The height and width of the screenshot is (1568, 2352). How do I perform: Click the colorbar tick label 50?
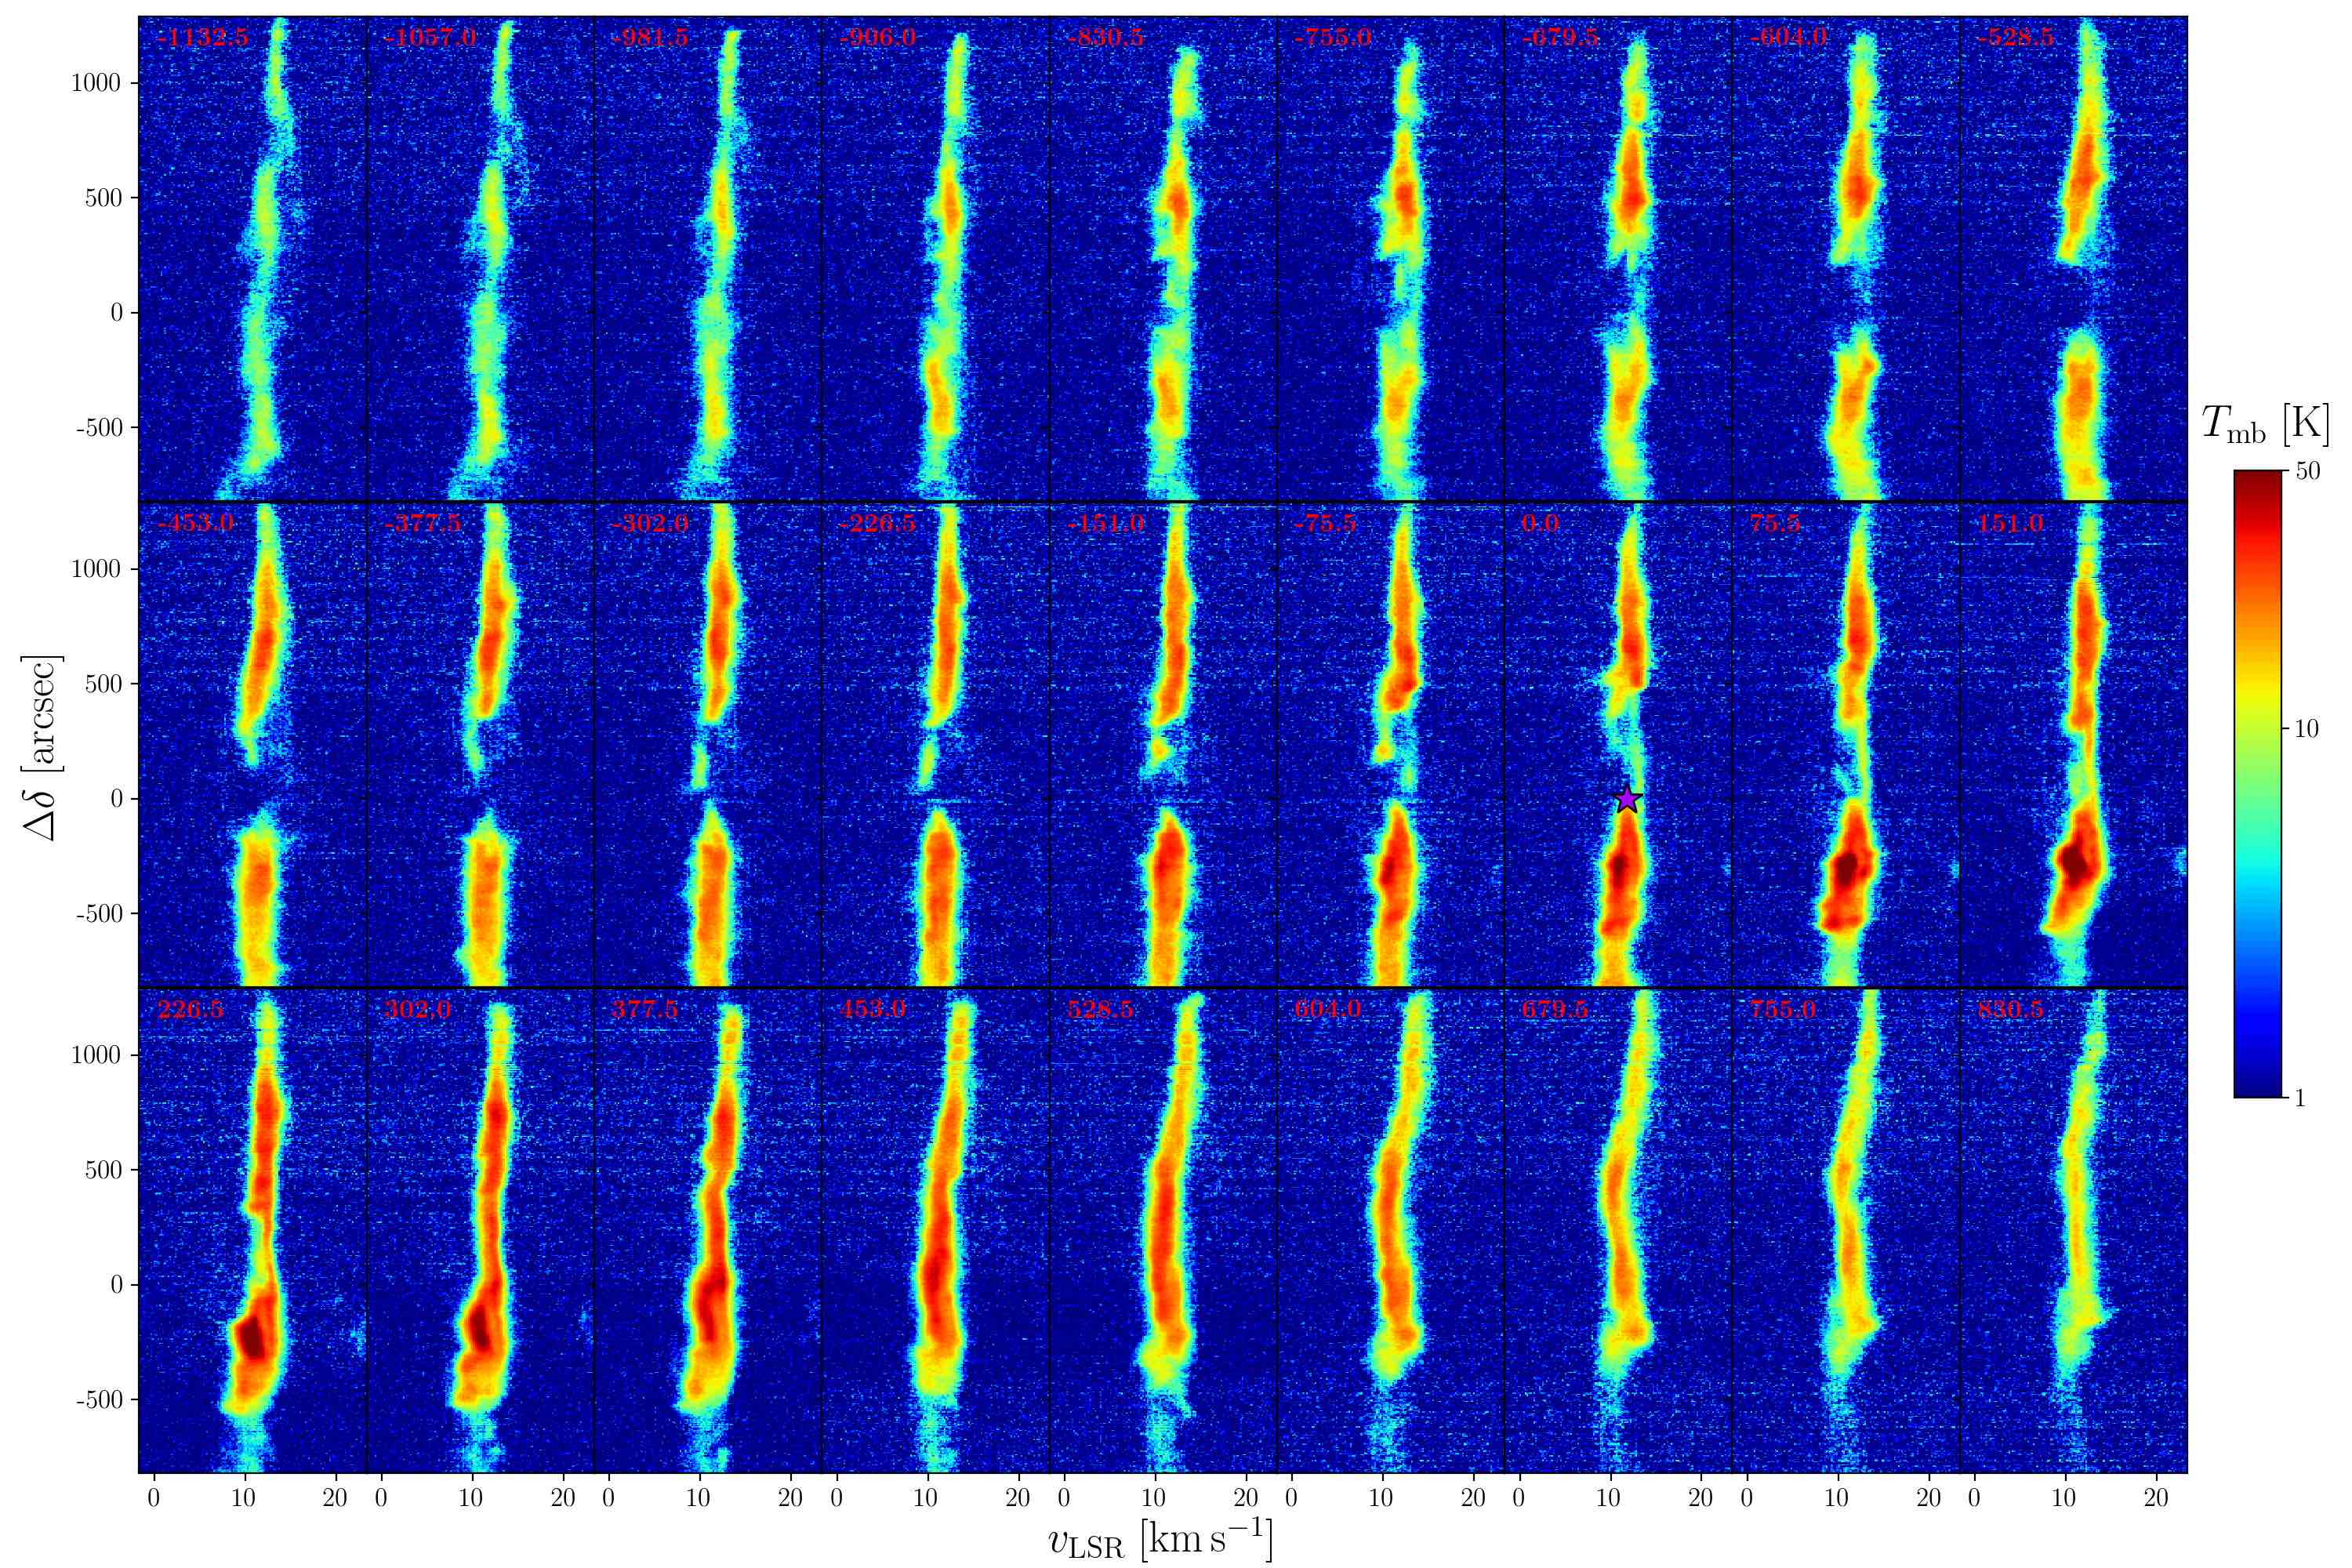coord(2307,471)
